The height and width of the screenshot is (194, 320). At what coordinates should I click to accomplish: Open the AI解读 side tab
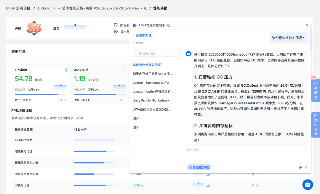coord(316,90)
